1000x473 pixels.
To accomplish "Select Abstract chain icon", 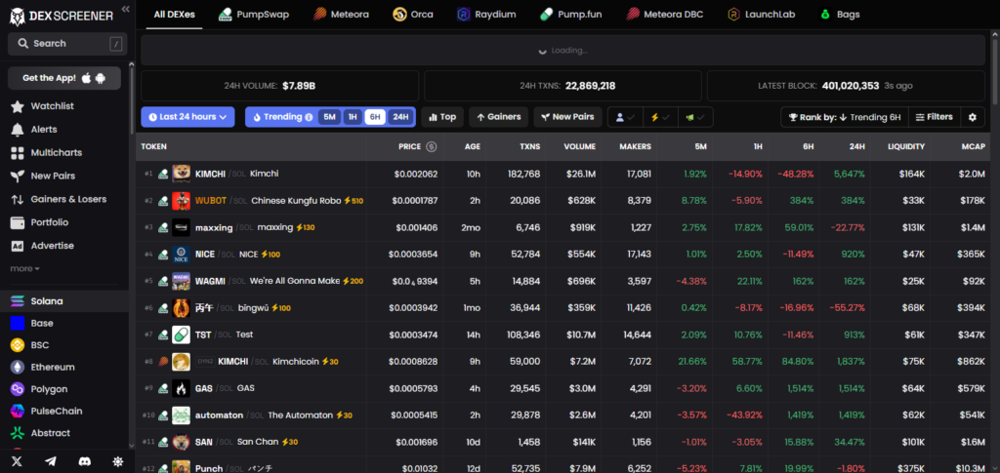I will [18, 433].
